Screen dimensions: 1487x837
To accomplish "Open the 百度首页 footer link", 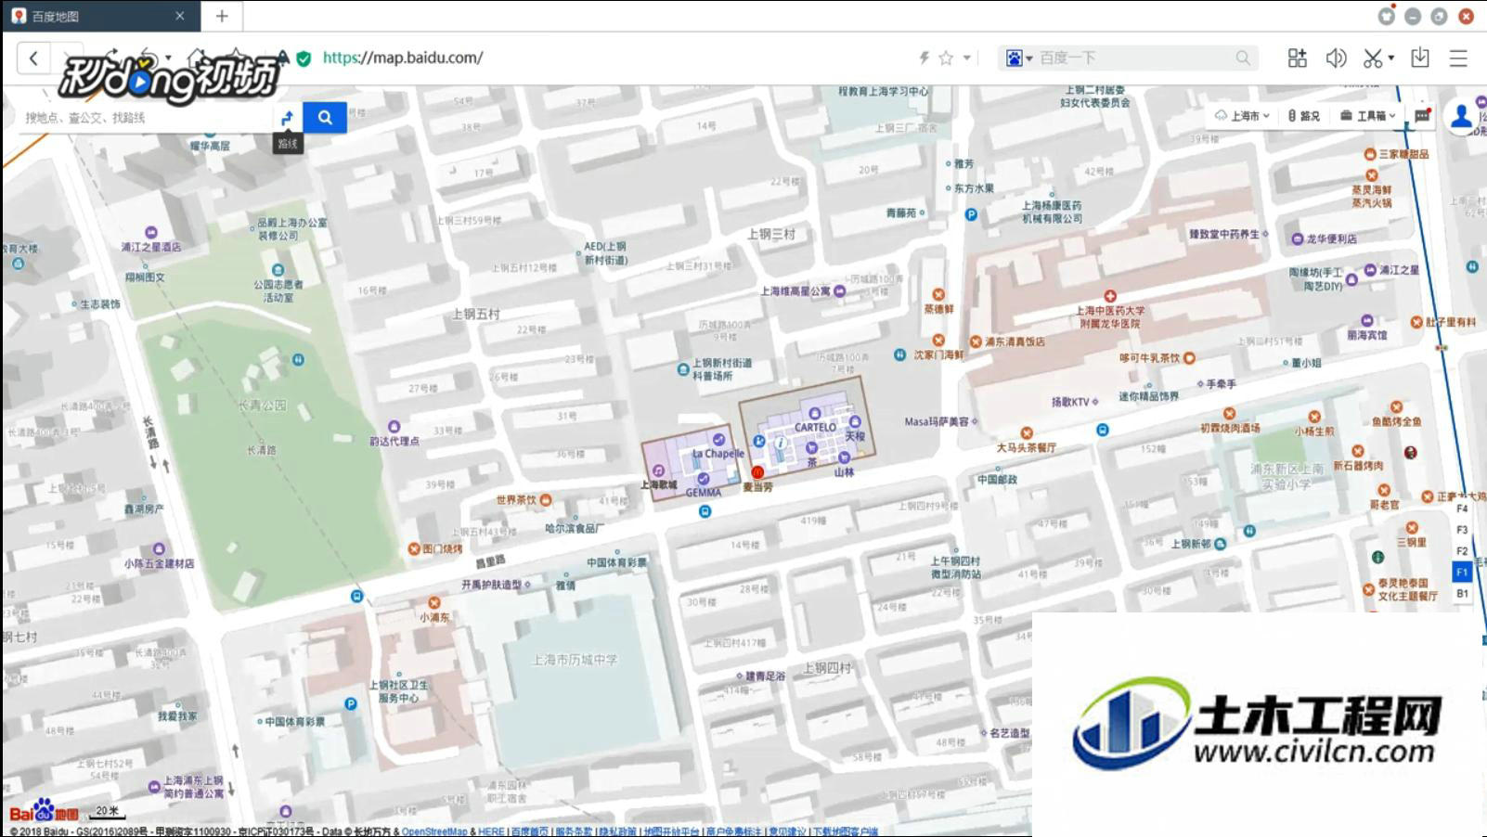I will [x=529, y=831].
